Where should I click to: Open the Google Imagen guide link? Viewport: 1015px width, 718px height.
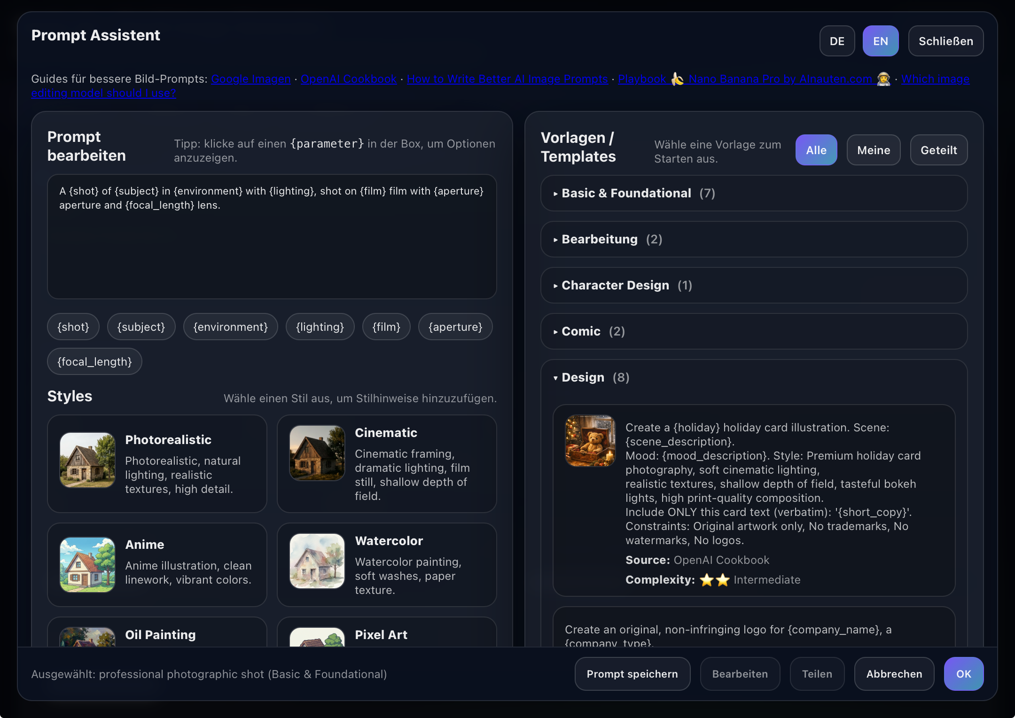click(x=251, y=79)
